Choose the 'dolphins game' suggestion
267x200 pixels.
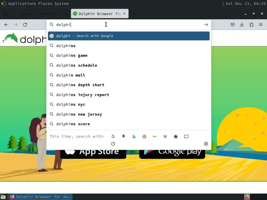(x=129, y=55)
